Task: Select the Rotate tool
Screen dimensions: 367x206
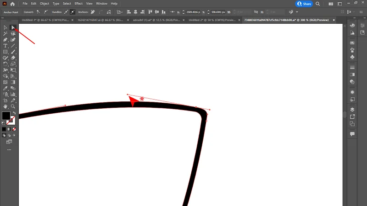Action: pos(6,64)
